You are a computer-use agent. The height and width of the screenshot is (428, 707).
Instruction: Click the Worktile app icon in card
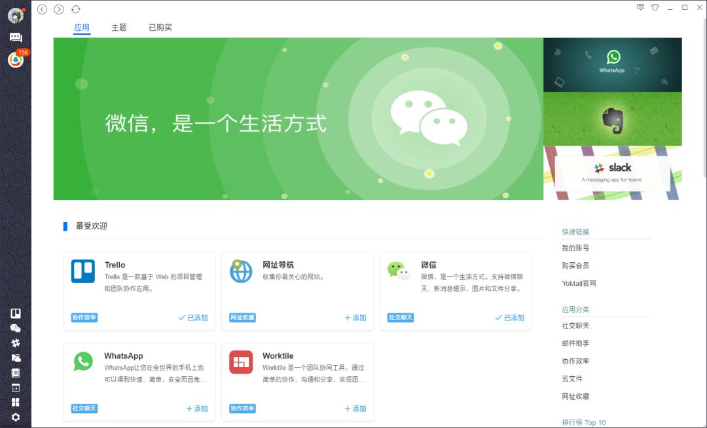click(241, 362)
